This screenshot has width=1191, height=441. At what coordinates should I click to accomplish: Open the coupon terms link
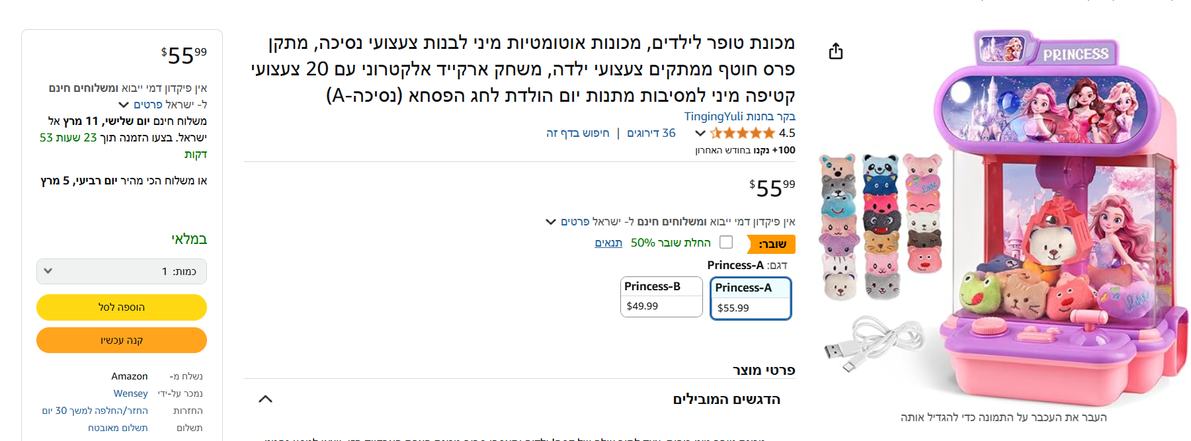[608, 243]
